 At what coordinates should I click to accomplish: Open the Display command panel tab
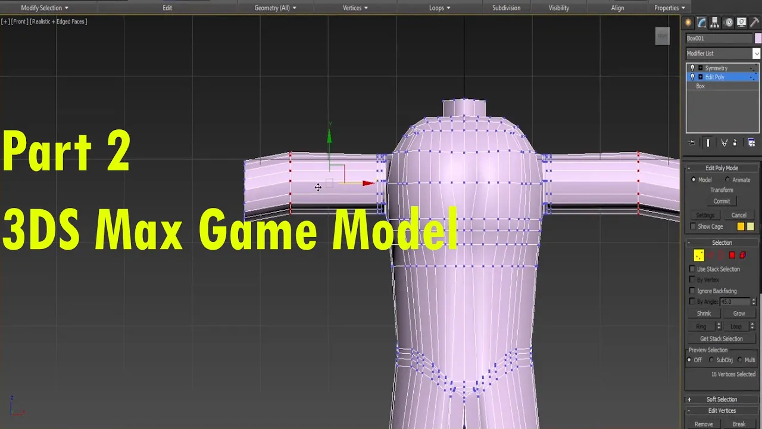pyautogui.click(x=742, y=23)
